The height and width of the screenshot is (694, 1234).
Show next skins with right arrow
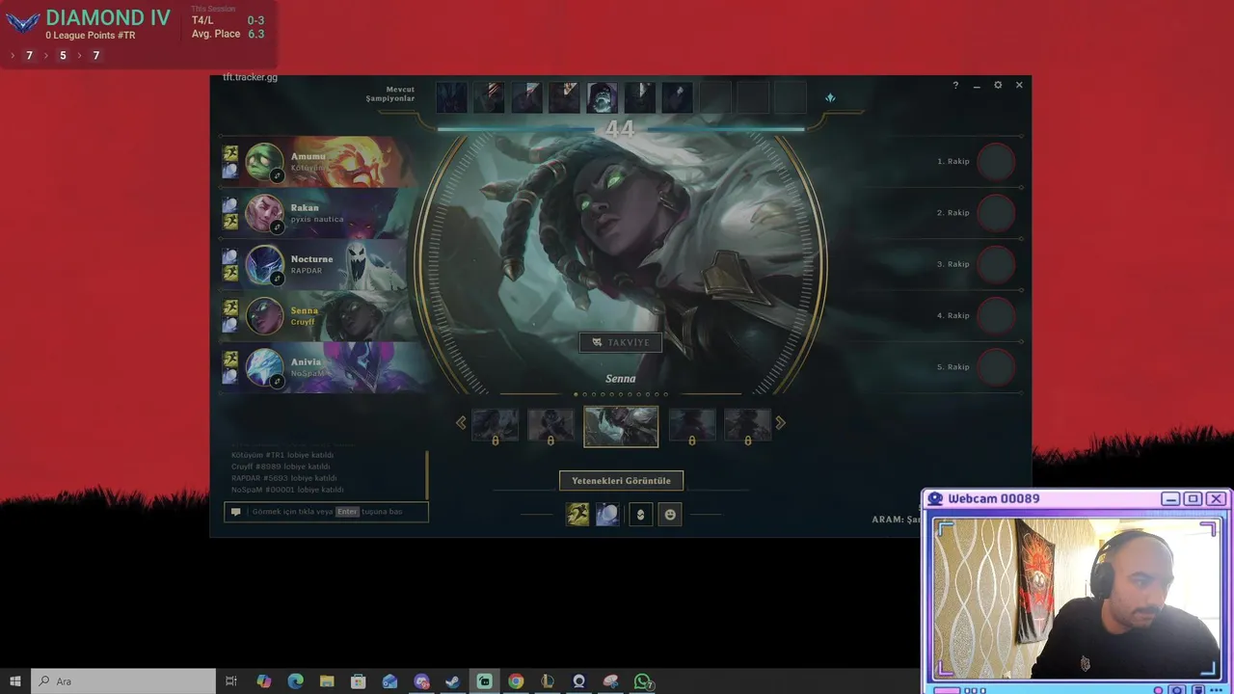tap(781, 422)
